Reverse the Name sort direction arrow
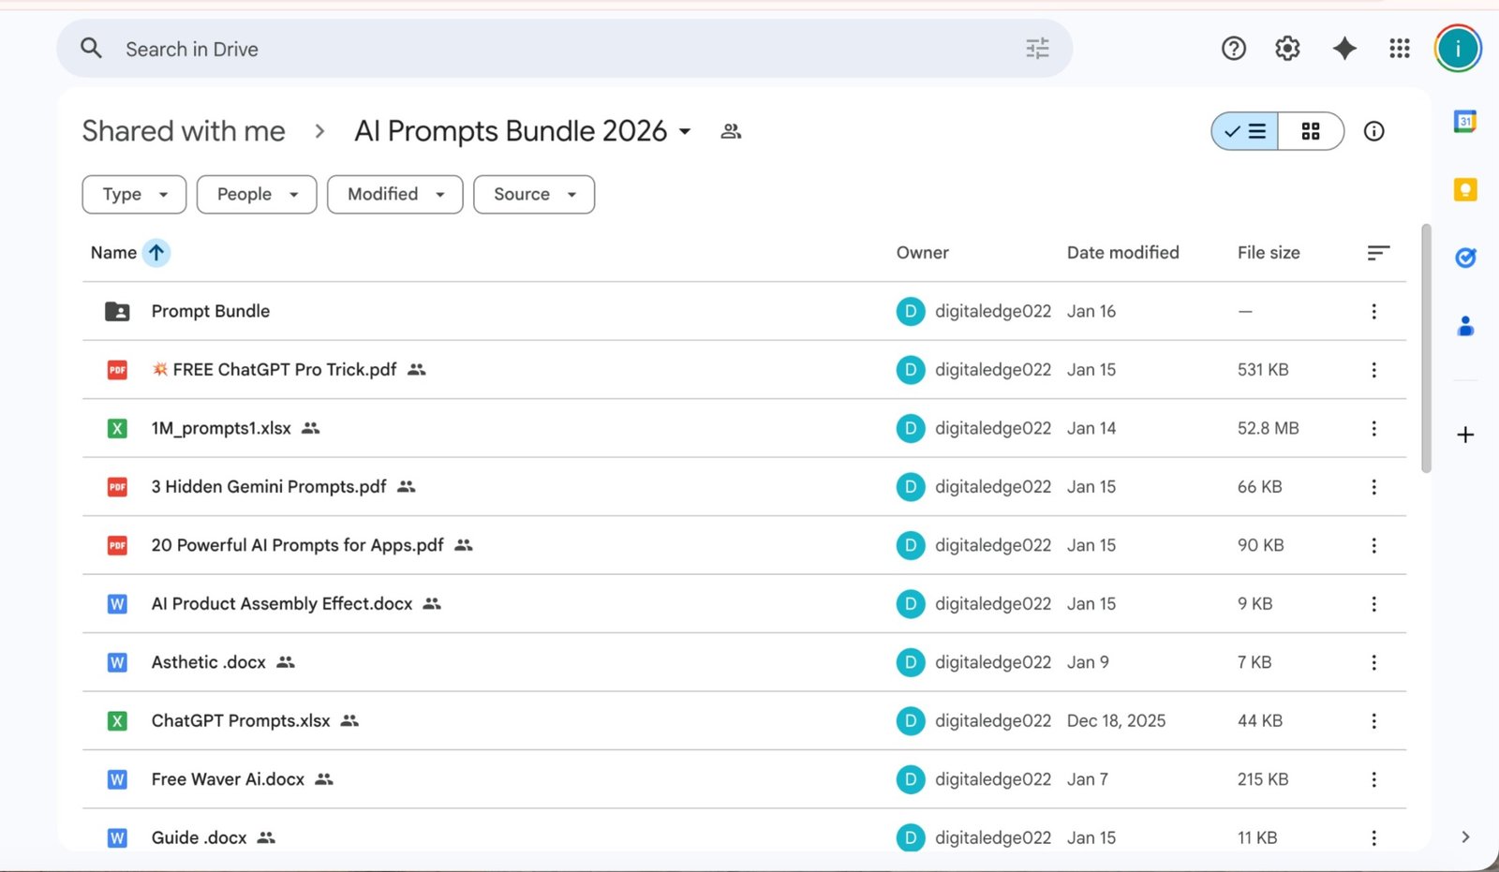The image size is (1499, 872). pos(156,253)
